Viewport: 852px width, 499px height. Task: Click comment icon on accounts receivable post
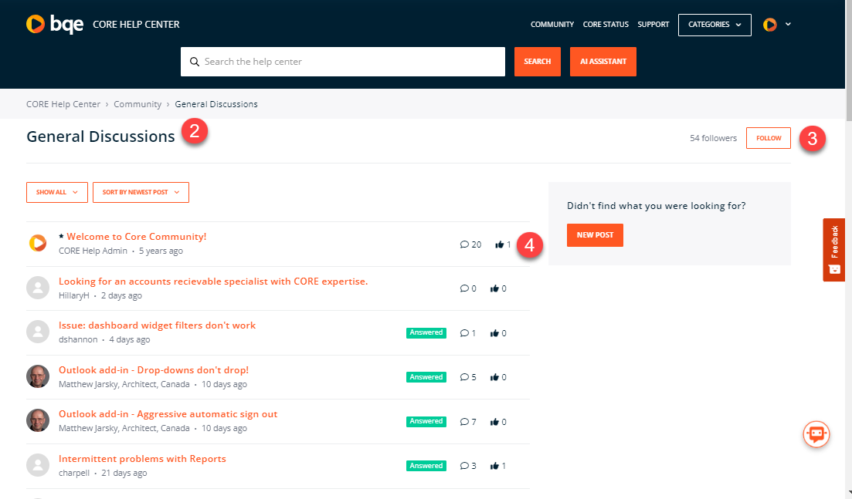click(464, 288)
